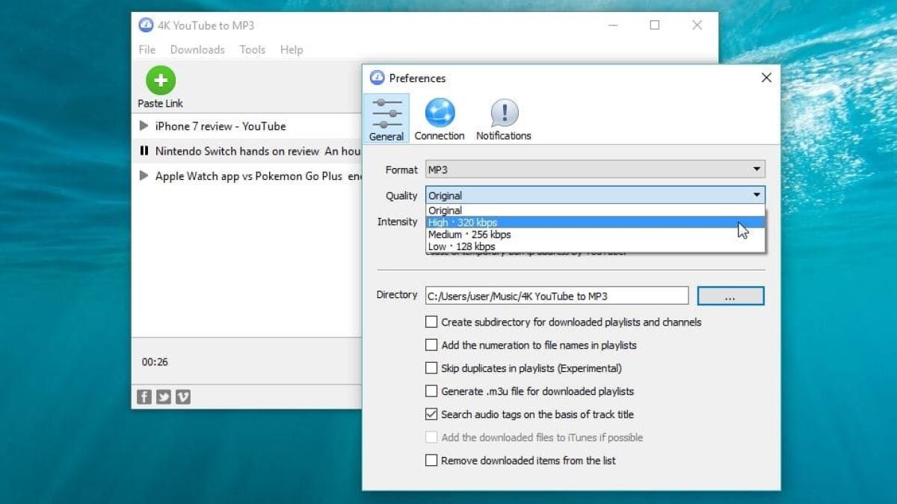Viewport: 897px width, 504px height.
Task: Pause the Nintendo Switch download
Action: pyautogui.click(x=144, y=151)
